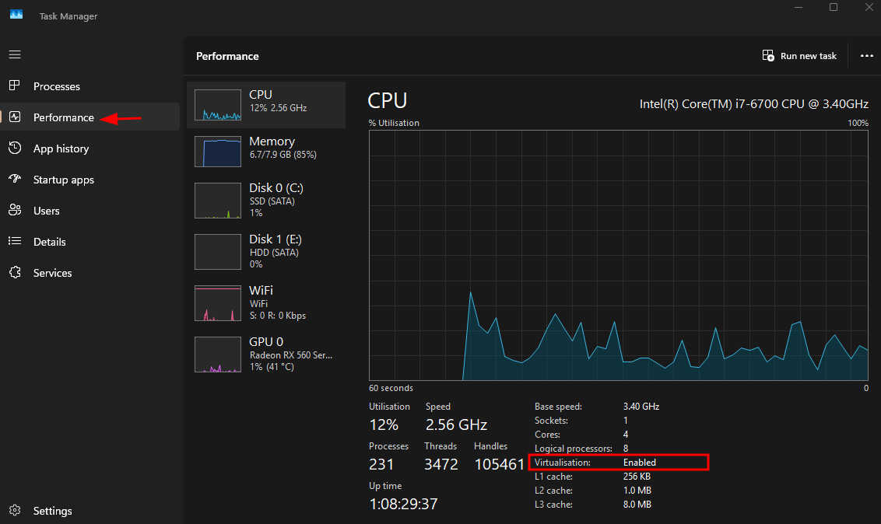Viewport: 881px width, 524px height.
Task: Click the CPU utilisation graph area
Action: tap(619, 255)
